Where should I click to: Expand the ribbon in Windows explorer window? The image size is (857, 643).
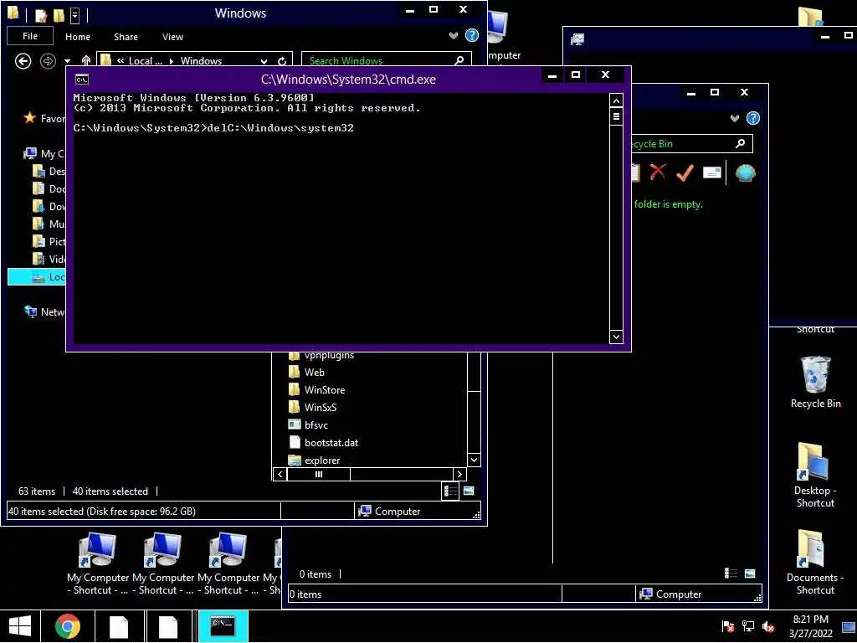pyautogui.click(x=453, y=35)
